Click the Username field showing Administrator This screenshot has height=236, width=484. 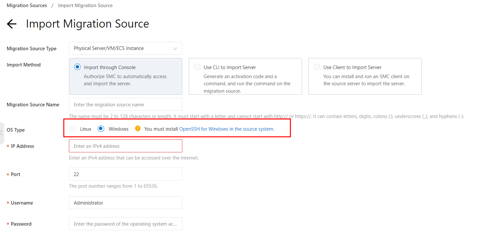click(125, 203)
